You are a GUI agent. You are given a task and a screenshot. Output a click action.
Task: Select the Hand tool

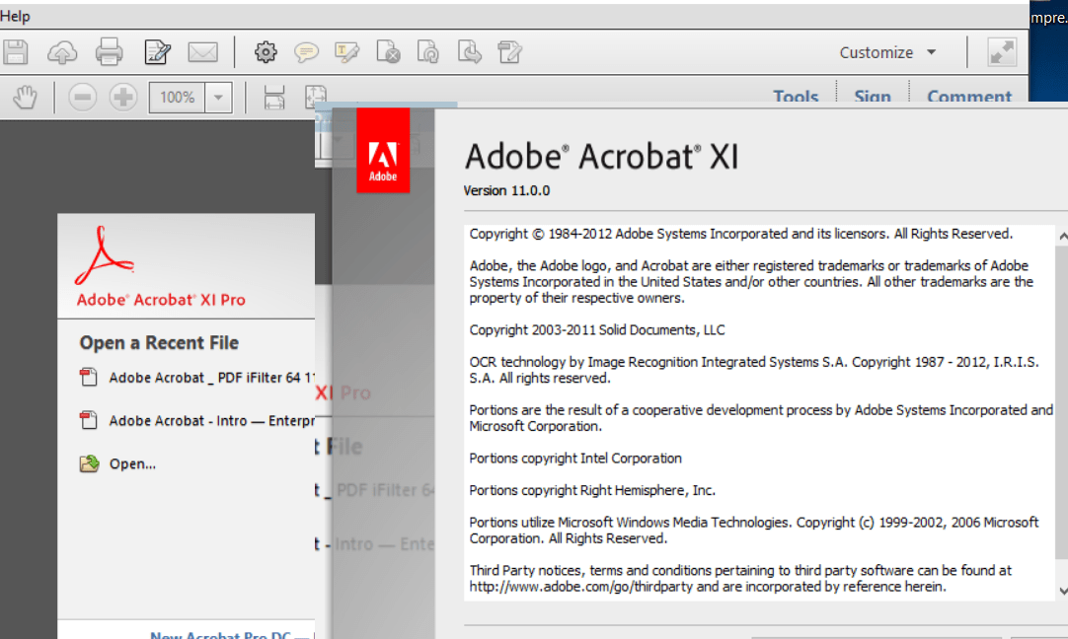[25, 97]
